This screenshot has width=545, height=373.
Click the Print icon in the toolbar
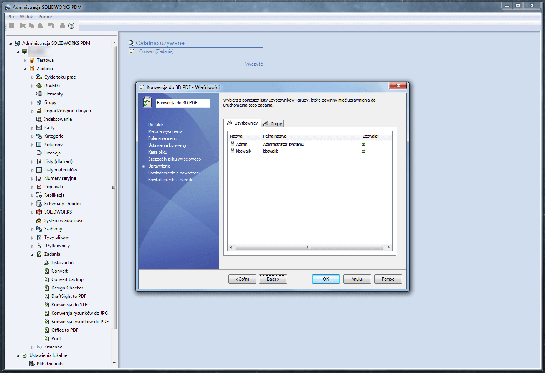(62, 26)
